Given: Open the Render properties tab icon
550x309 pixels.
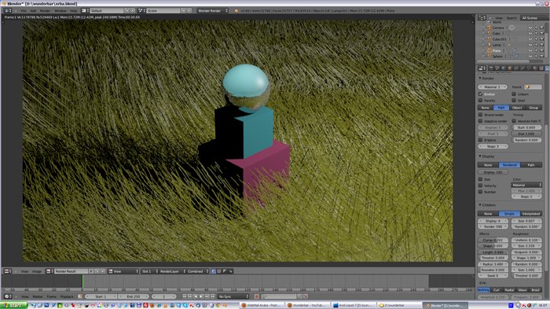Looking at the screenshot, I should [x=491, y=68].
